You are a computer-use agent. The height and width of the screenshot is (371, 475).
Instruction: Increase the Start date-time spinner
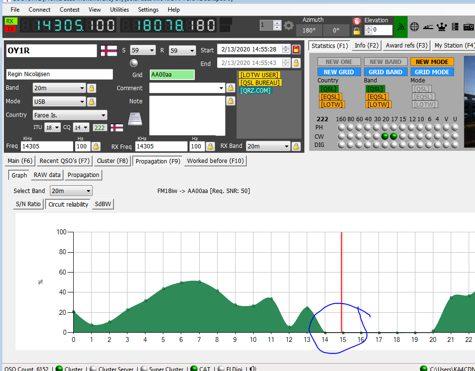coord(285,48)
